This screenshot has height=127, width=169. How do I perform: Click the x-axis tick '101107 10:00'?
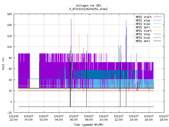(104, 118)
